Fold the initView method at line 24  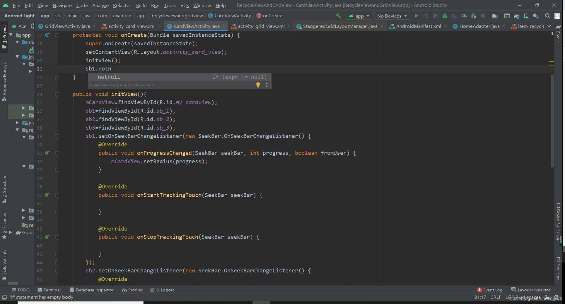pos(57,94)
